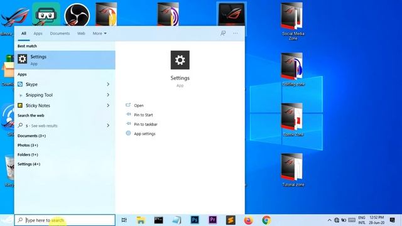Show hidden system tray icons
The width and height of the screenshot is (402, 226).
329,220
